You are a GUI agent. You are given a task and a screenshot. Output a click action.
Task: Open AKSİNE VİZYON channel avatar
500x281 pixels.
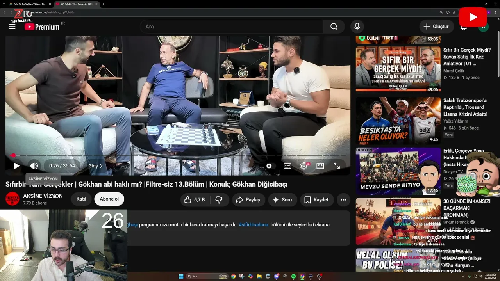pyautogui.click(x=12, y=199)
